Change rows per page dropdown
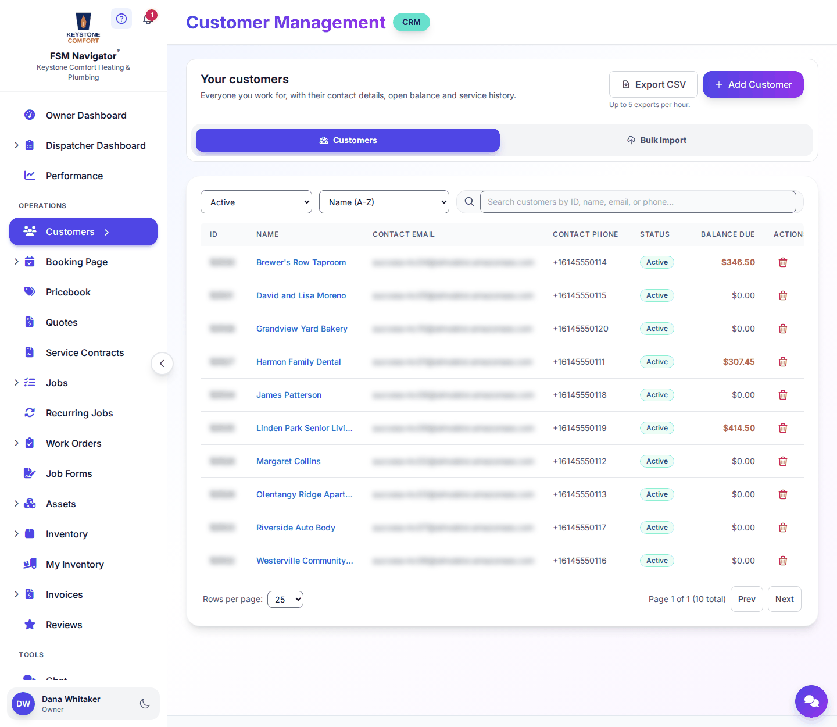The width and height of the screenshot is (837, 727). pyautogui.click(x=285, y=599)
